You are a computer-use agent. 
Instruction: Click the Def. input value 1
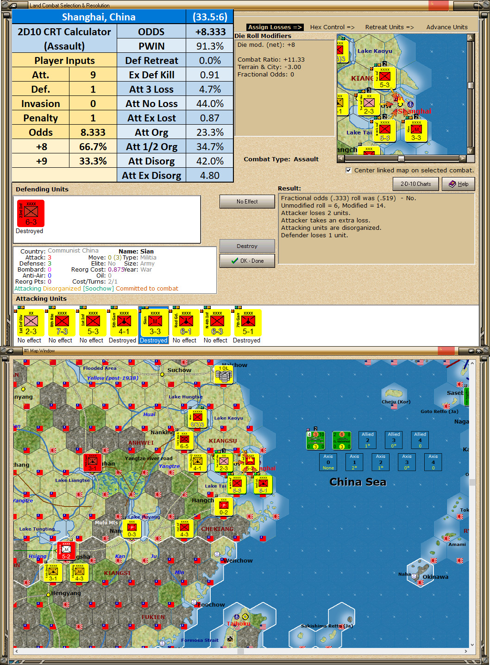click(x=93, y=89)
